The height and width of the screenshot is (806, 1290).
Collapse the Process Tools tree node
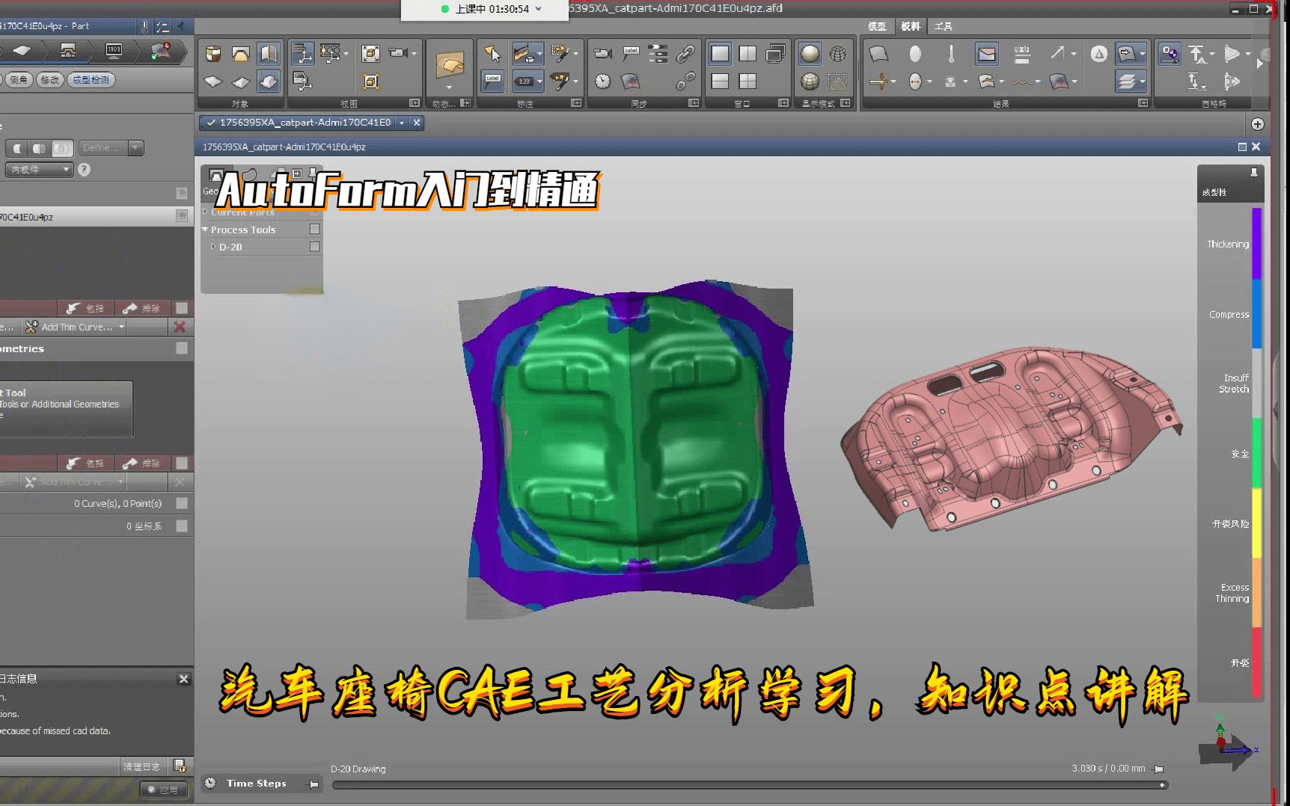205,230
